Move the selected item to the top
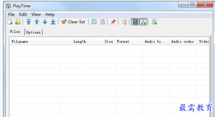This screenshot has height=117, width=215. coord(29,22)
